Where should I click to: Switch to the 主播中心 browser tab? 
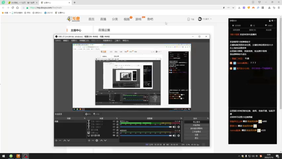pos(55,3)
